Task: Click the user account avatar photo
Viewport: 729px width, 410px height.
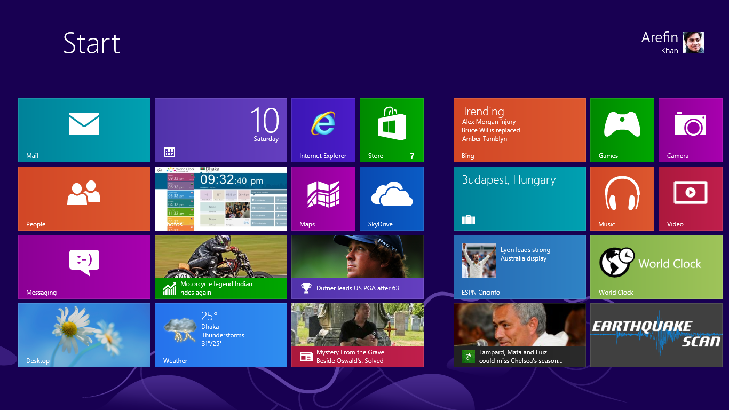Action: [694, 43]
